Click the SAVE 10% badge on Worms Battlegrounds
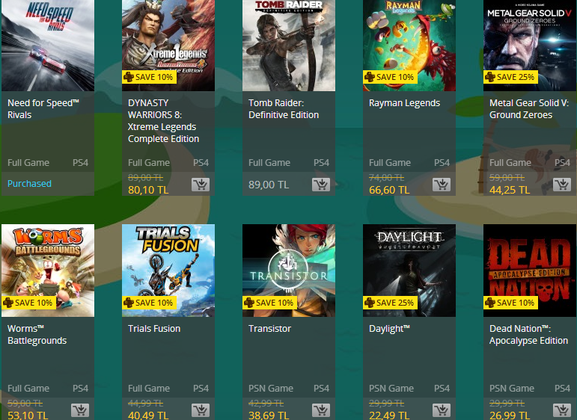Viewport: 577px width, 420px height. coord(28,303)
